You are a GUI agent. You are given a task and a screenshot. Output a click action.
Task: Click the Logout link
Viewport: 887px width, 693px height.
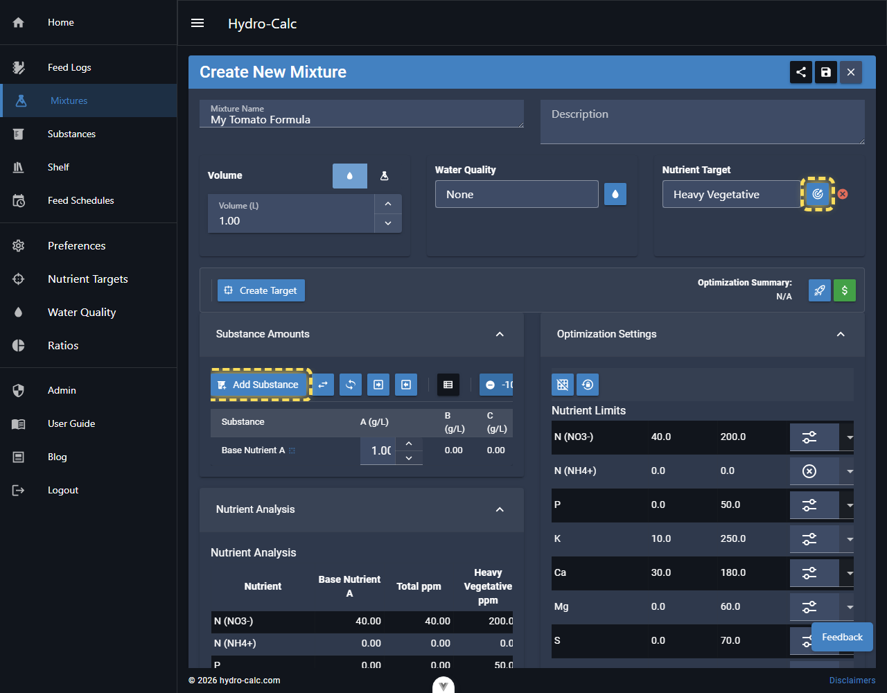[x=89, y=491]
